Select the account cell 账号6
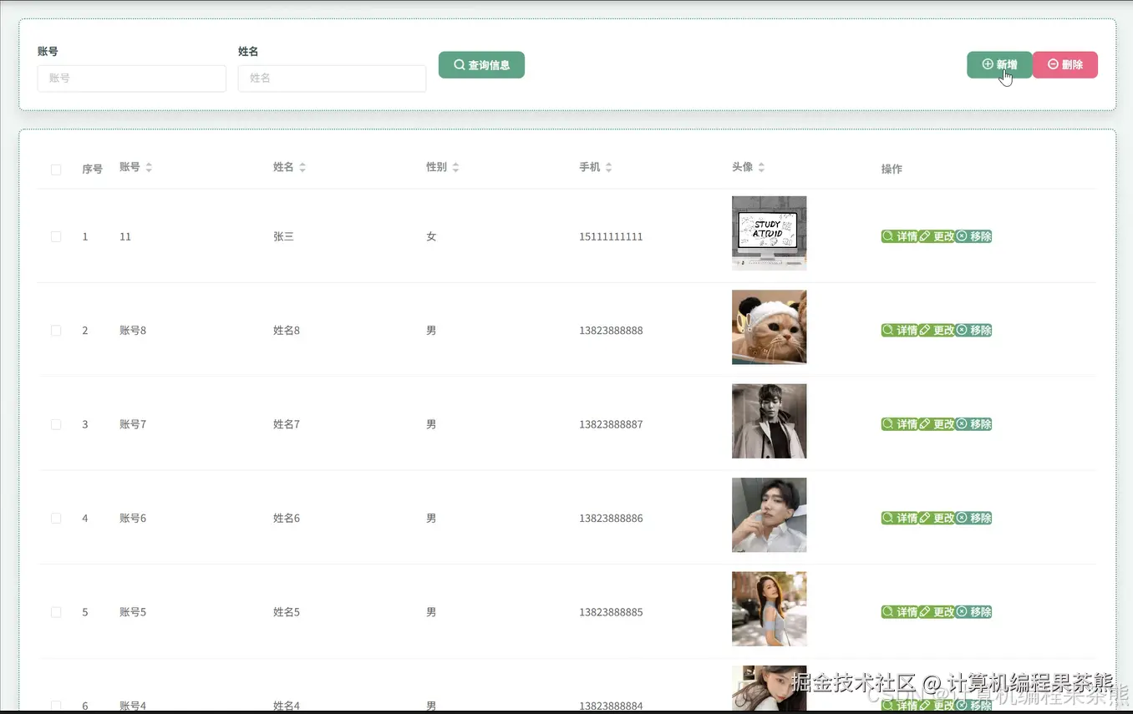Viewport: 1133px width, 714px height. (133, 519)
